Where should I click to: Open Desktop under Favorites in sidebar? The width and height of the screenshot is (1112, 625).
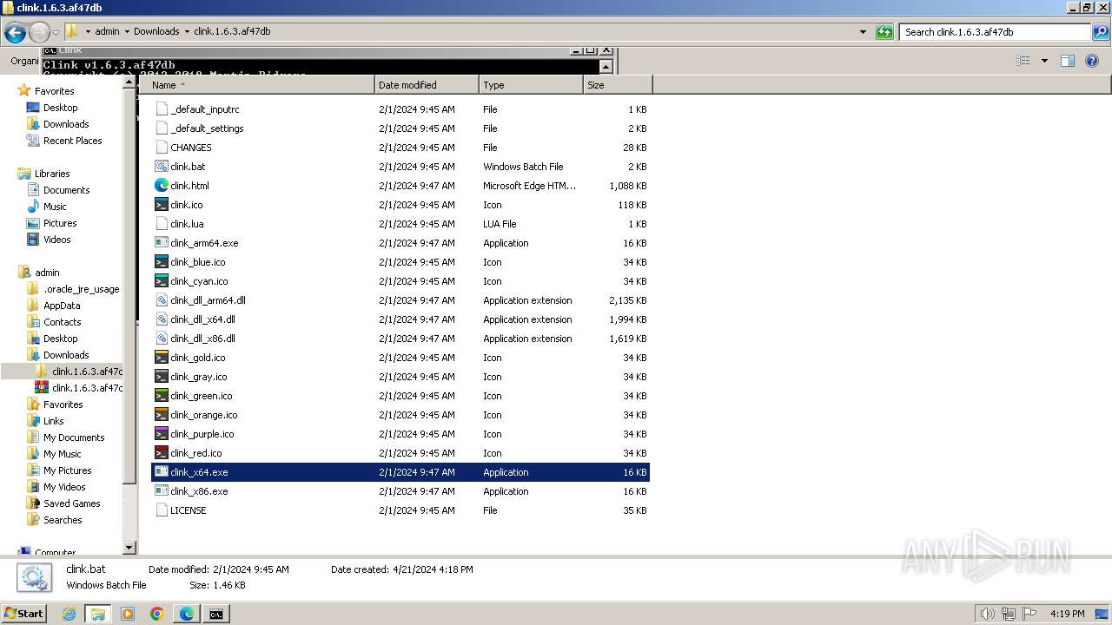point(60,108)
